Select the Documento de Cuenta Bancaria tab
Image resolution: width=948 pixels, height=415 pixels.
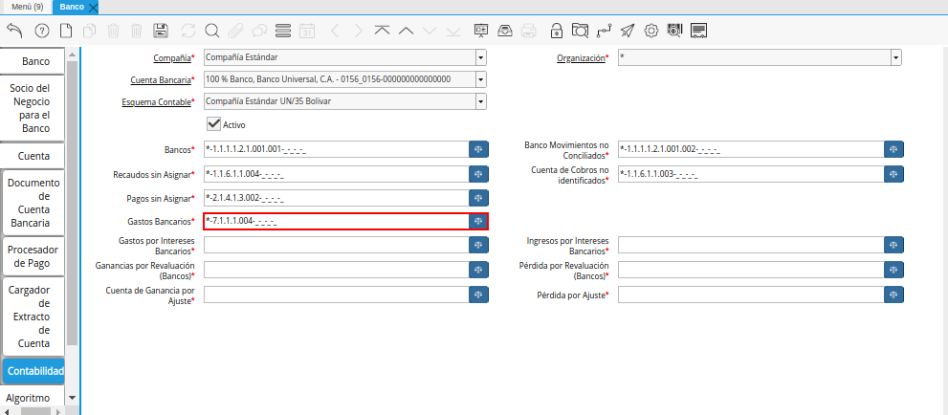[33, 202]
